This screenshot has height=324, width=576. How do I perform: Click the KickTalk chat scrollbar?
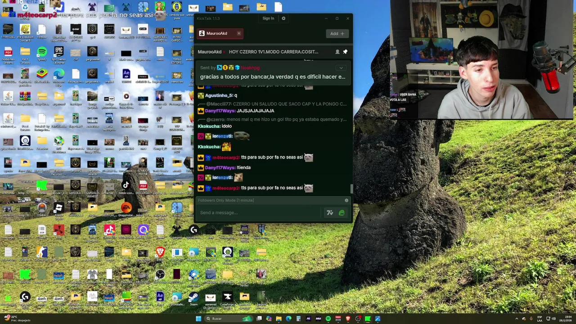pos(351,189)
